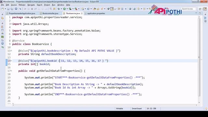Click the green Servers icon in left sidebar
208x117 pixels.
[x=2, y=37]
